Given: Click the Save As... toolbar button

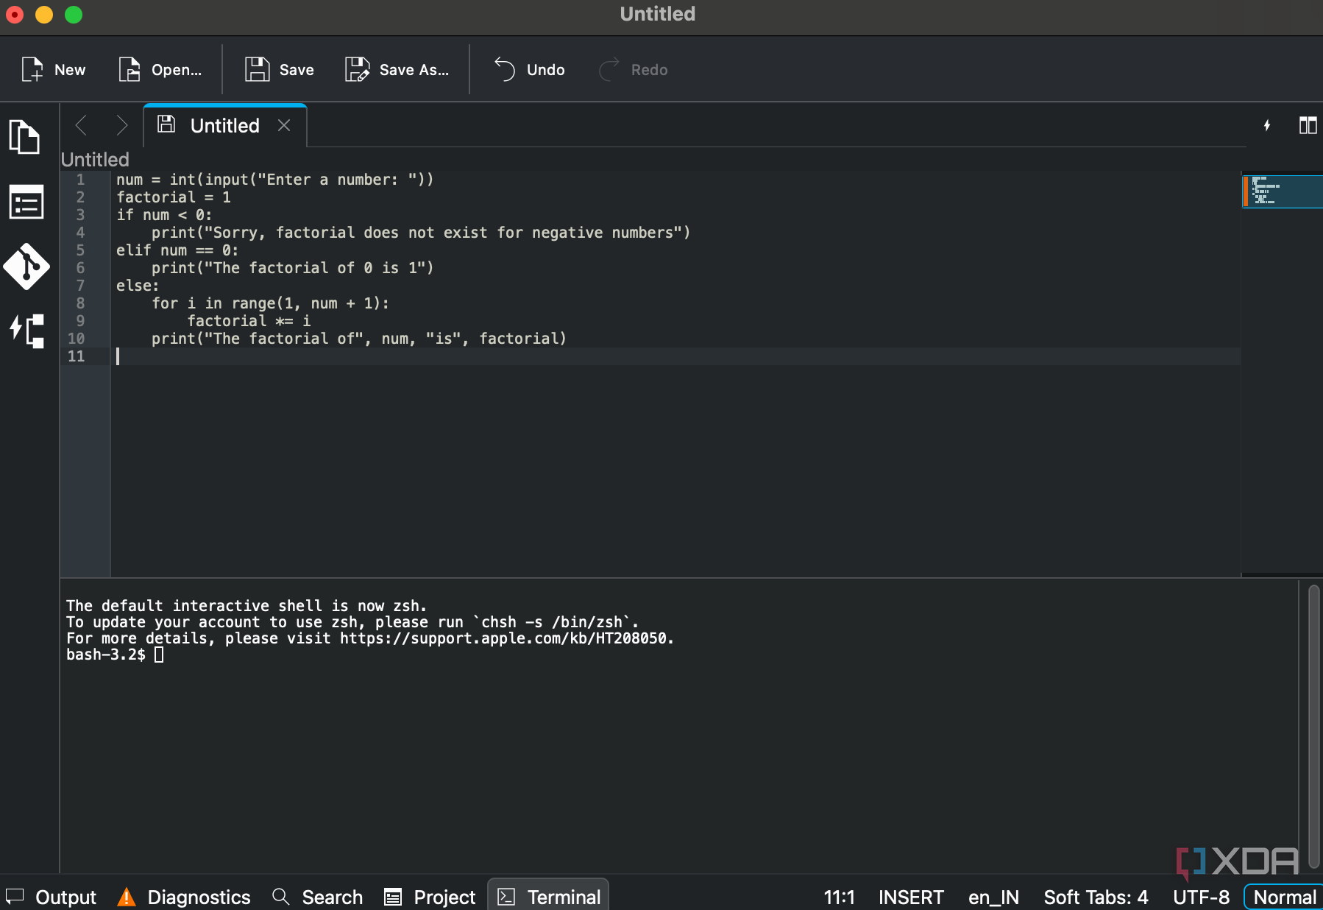Looking at the screenshot, I should click(397, 70).
